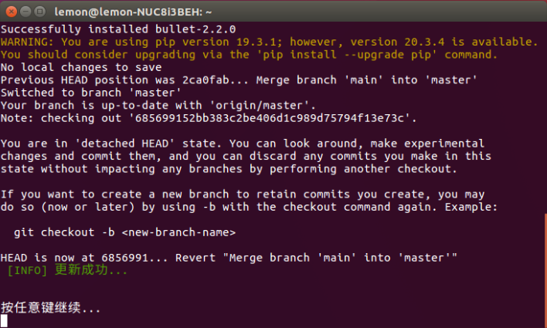Click the commit hash 685699152bb383c2be406d1c989d75794f13e73c
The width and height of the screenshot is (547, 328).
[x=270, y=118]
